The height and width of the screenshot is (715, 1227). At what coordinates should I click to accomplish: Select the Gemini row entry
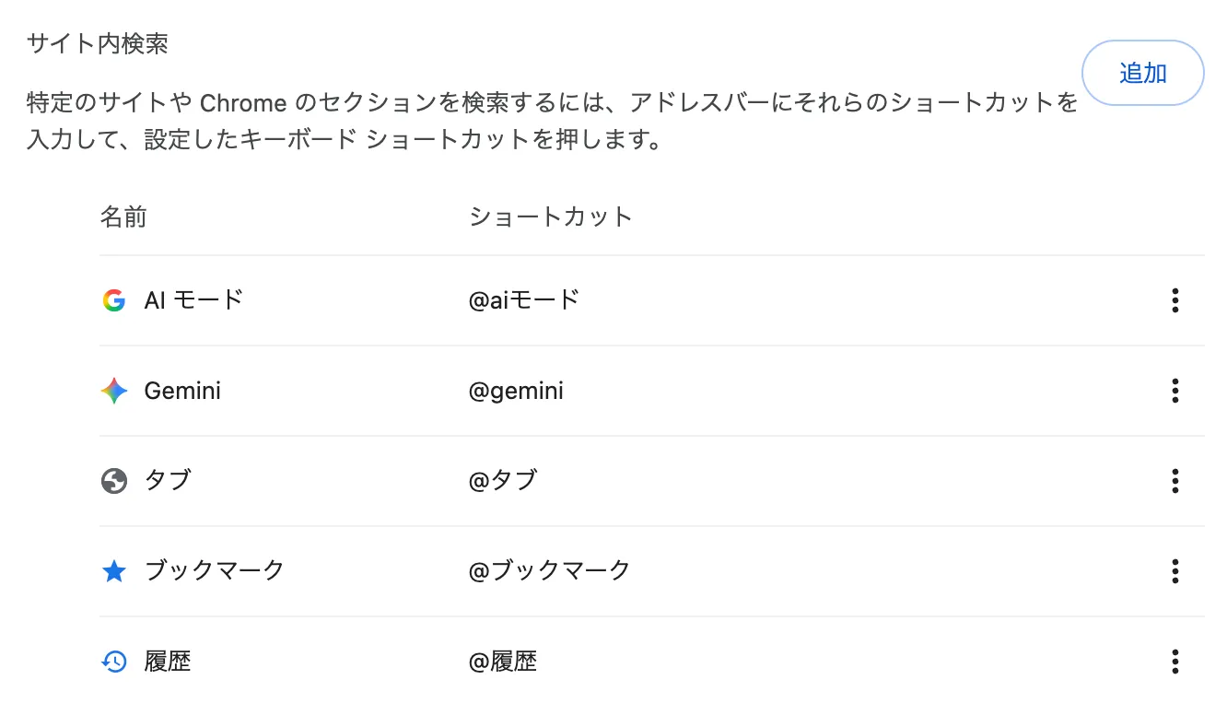click(x=182, y=390)
